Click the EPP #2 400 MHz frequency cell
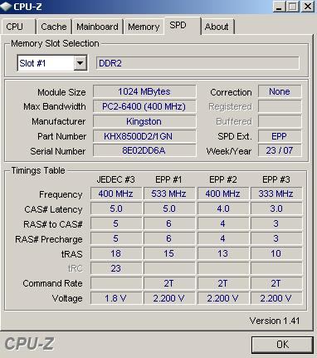 223,194
